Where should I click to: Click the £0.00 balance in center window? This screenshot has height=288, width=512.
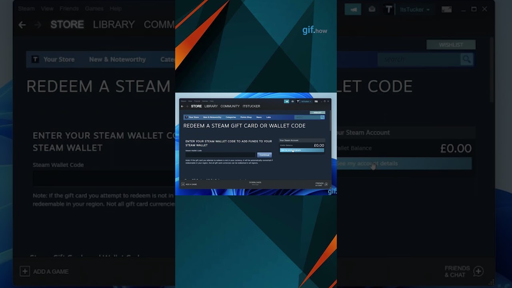(319, 145)
